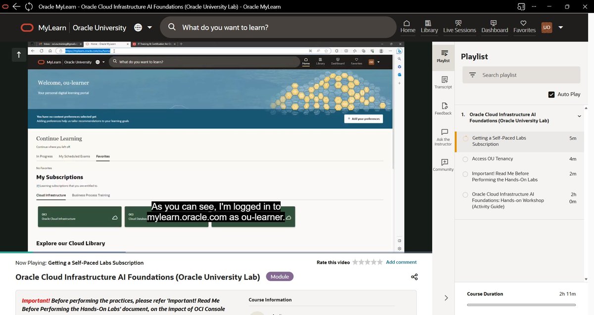Open the Home nav item
Viewport: 594px width, 315px height.
[408, 27]
